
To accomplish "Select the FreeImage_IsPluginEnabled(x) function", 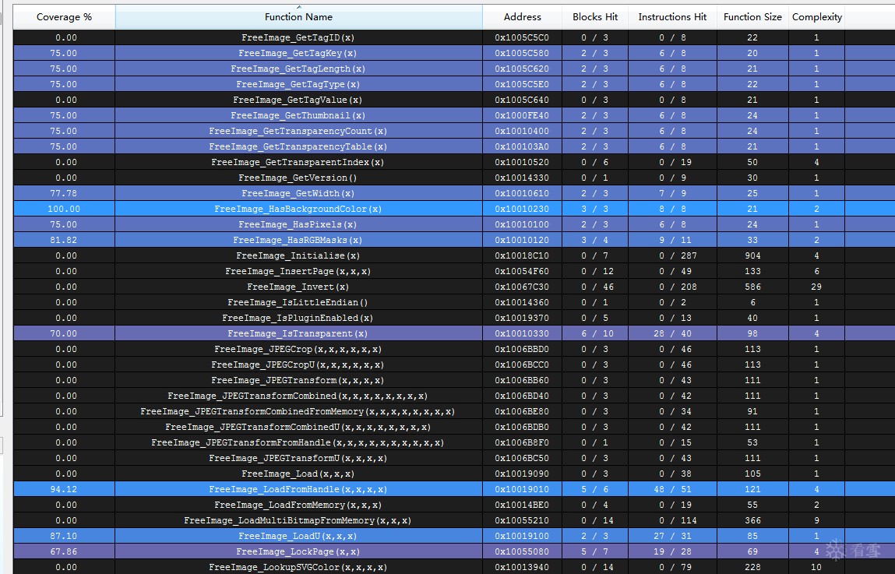I will [x=298, y=319].
